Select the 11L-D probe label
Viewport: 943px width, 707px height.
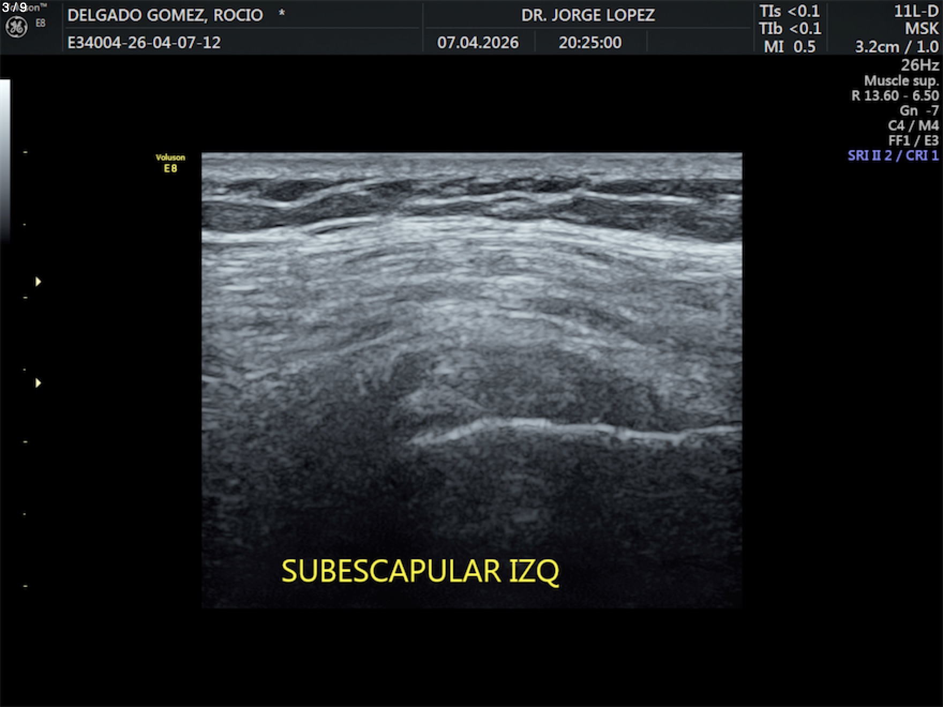click(x=916, y=11)
